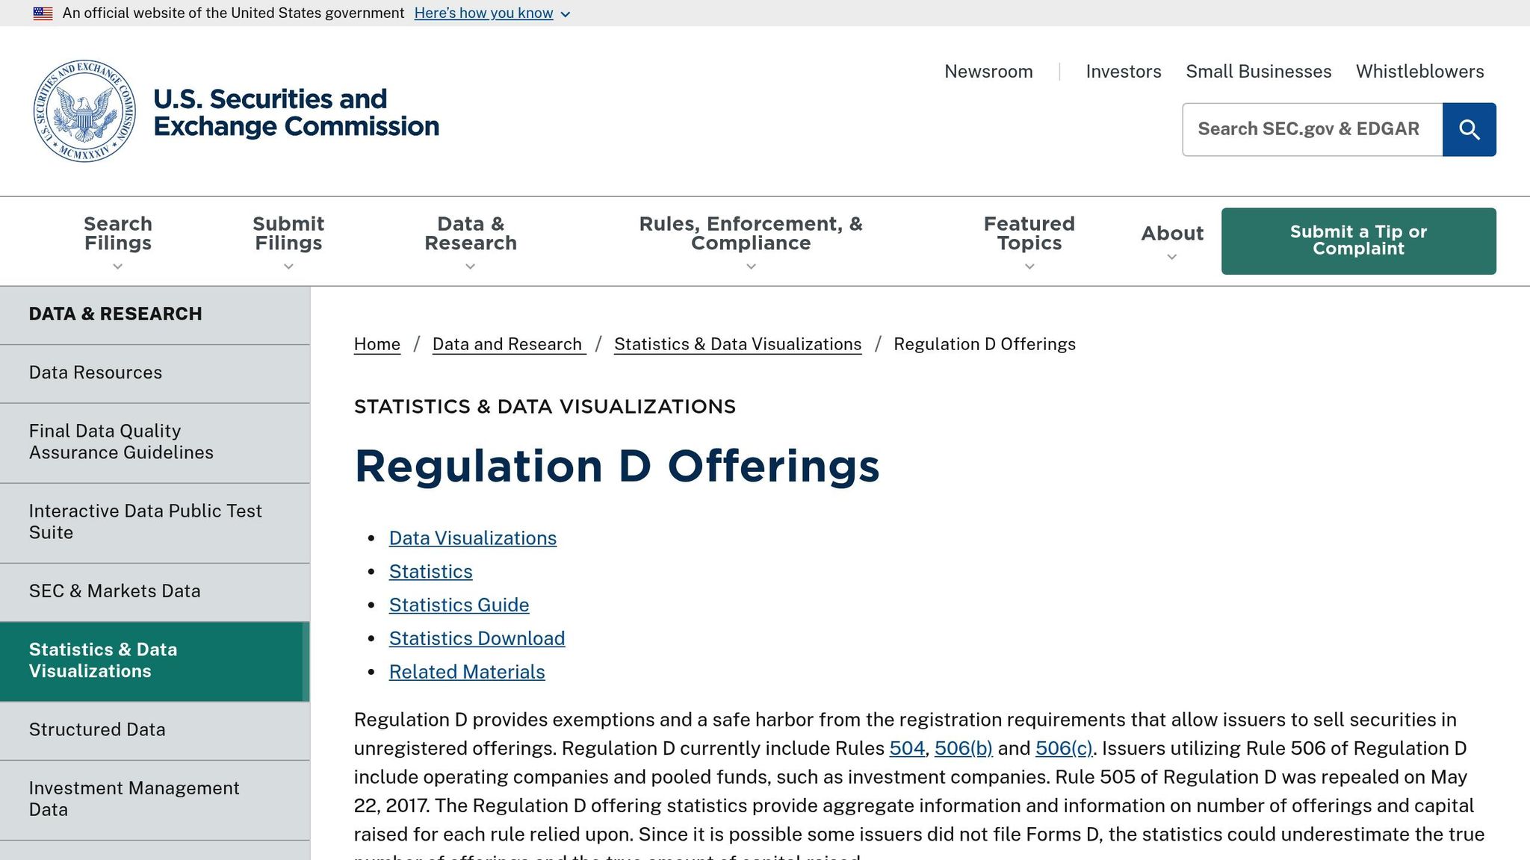Click inside the Search SEC.gov & EDGAR field
Image resolution: width=1530 pixels, height=860 pixels.
[x=1311, y=128]
